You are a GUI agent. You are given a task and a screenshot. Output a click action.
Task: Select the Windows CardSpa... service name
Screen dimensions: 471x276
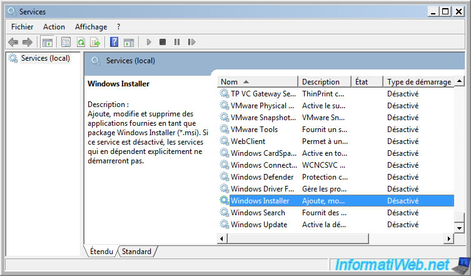pos(263,153)
